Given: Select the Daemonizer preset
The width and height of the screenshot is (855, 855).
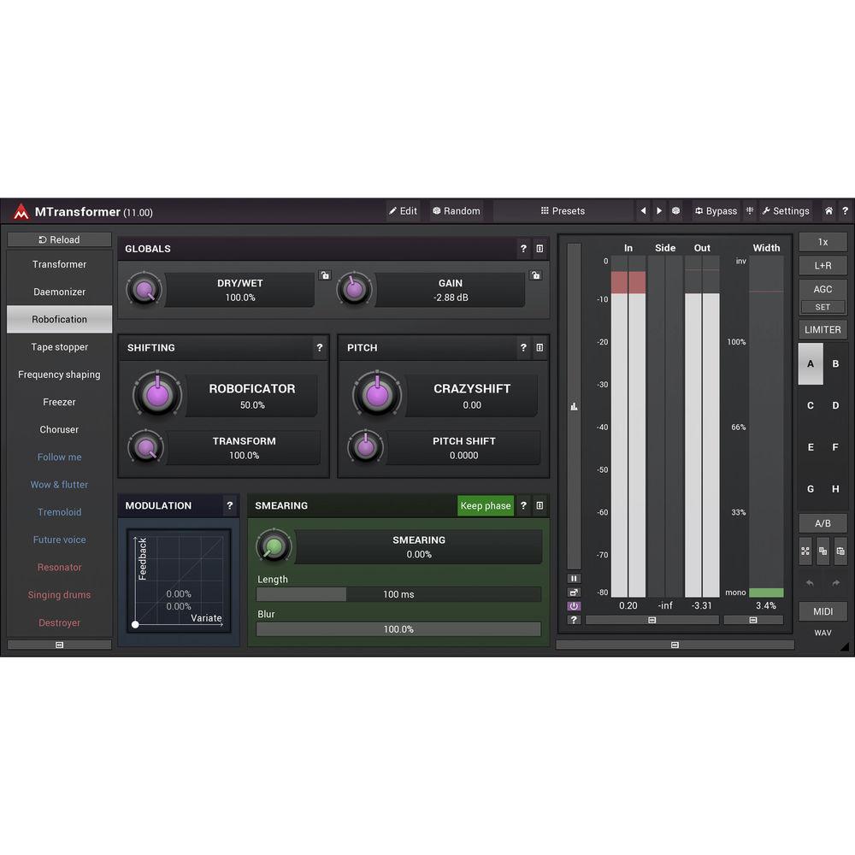Looking at the screenshot, I should [59, 292].
